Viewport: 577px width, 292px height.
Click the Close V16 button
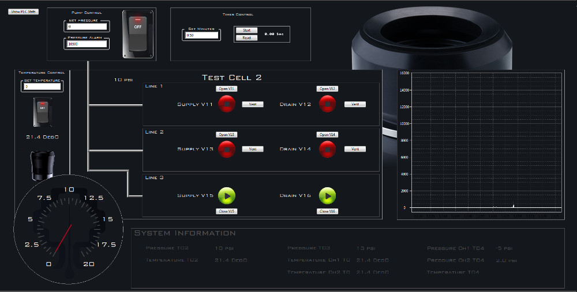click(x=327, y=211)
